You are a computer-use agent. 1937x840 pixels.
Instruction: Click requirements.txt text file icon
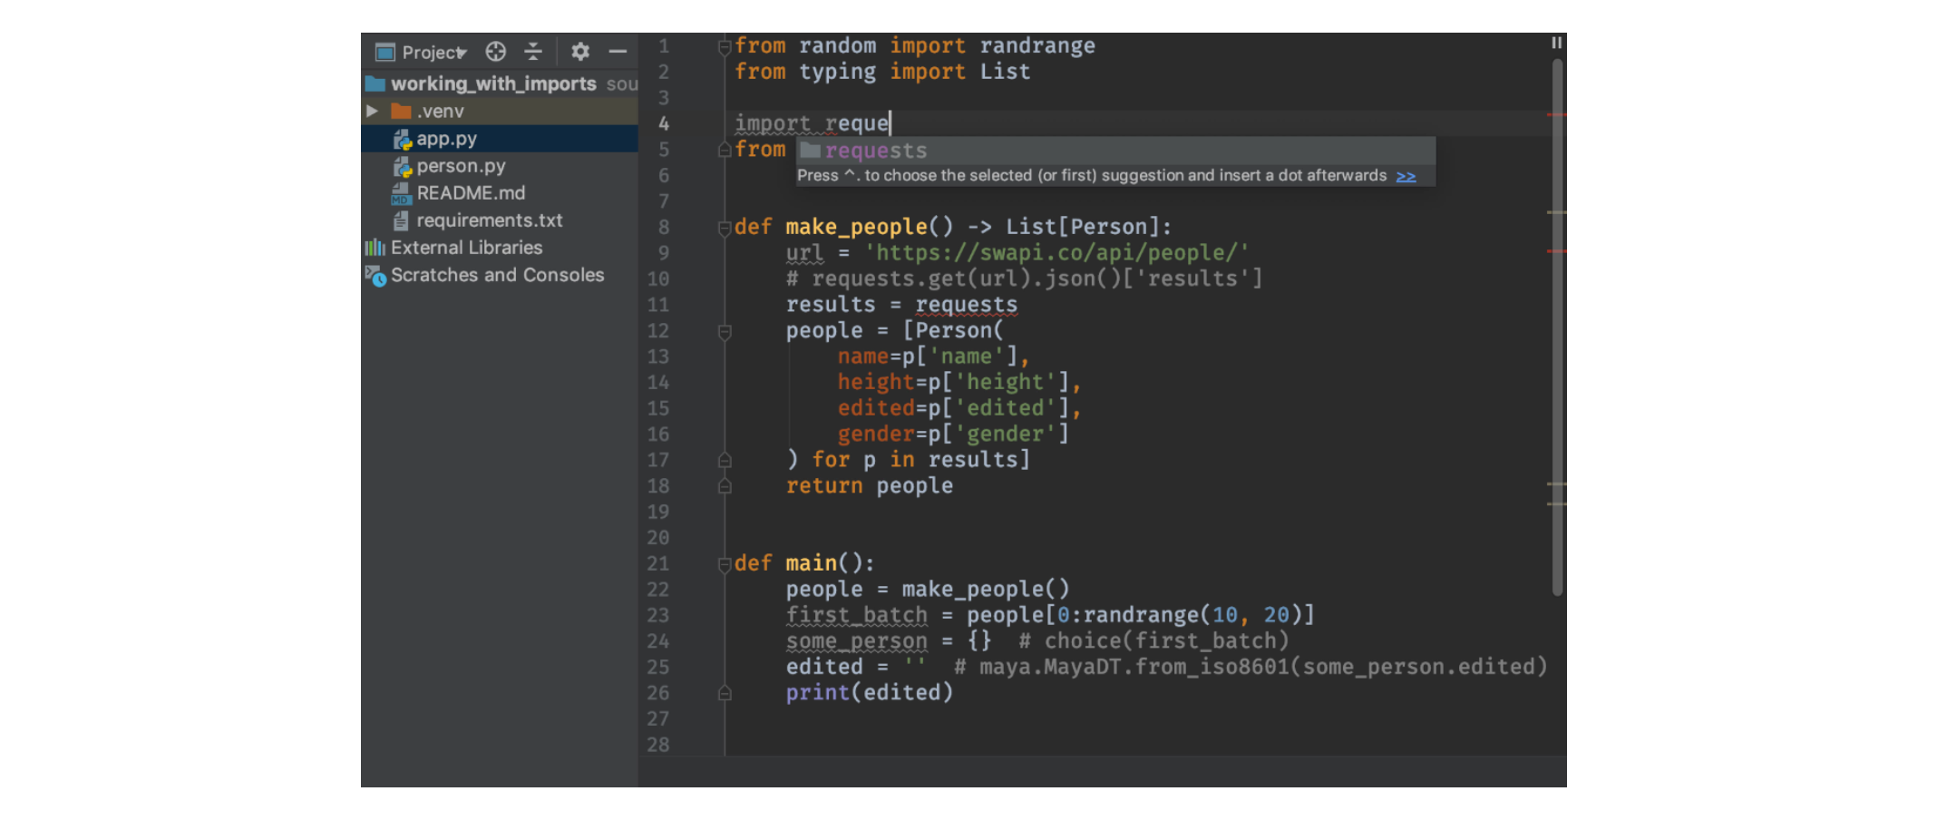(x=401, y=220)
